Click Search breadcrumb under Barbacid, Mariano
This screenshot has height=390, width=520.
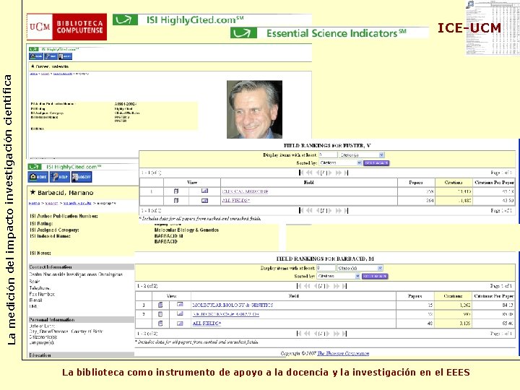tap(51, 203)
